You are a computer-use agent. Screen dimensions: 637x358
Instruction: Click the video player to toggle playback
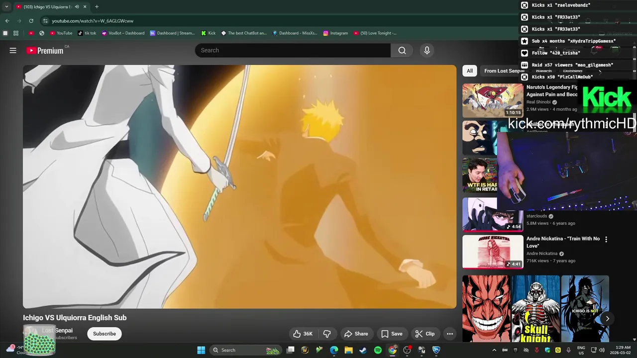[239, 186]
